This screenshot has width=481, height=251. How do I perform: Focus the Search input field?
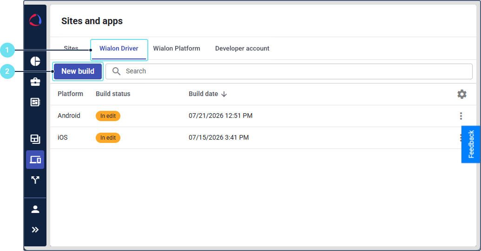(289, 71)
